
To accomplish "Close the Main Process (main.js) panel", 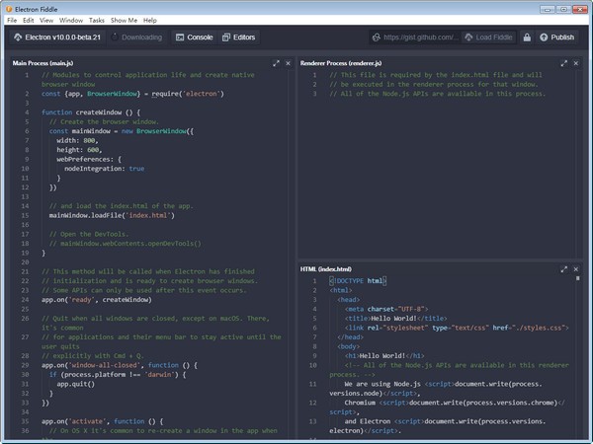I will coord(289,63).
